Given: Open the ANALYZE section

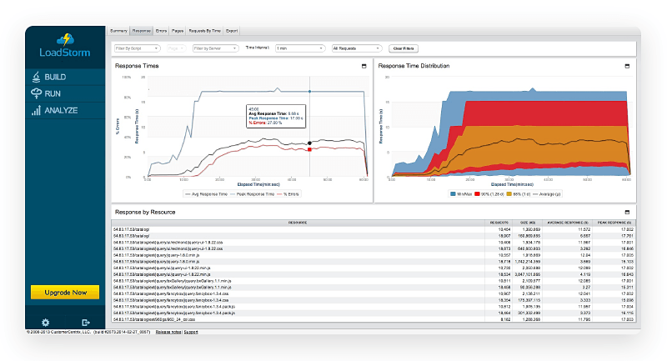Looking at the screenshot, I should (x=65, y=110).
